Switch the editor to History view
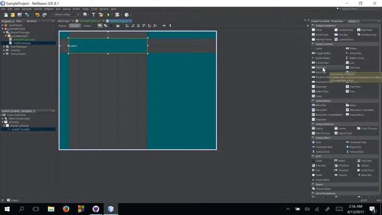The image size is (382, 215). [87, 26]
